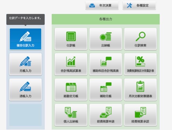Open 総勘定元帳 general ledger
Screen dimensions: 172x130
pos(71,90)
